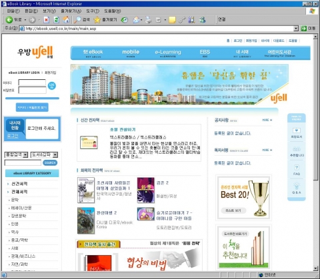Image resolution: width=320 pixels, height=279 pixels.
Task: Click the 로그인 link in 내서재 현황 box
Action: point(13,135)
